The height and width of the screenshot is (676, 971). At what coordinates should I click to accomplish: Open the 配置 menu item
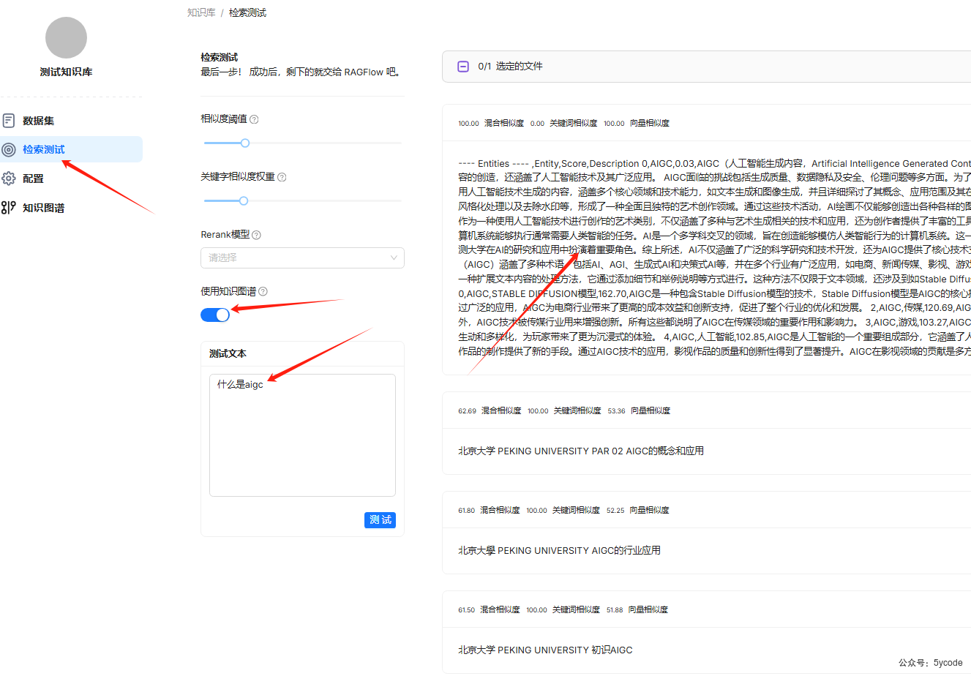click(x=71, y=179)
